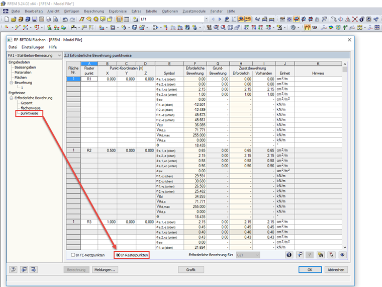Click the Meldungen... button
This screenshot has height=287, width=382.
pos(105,270)
